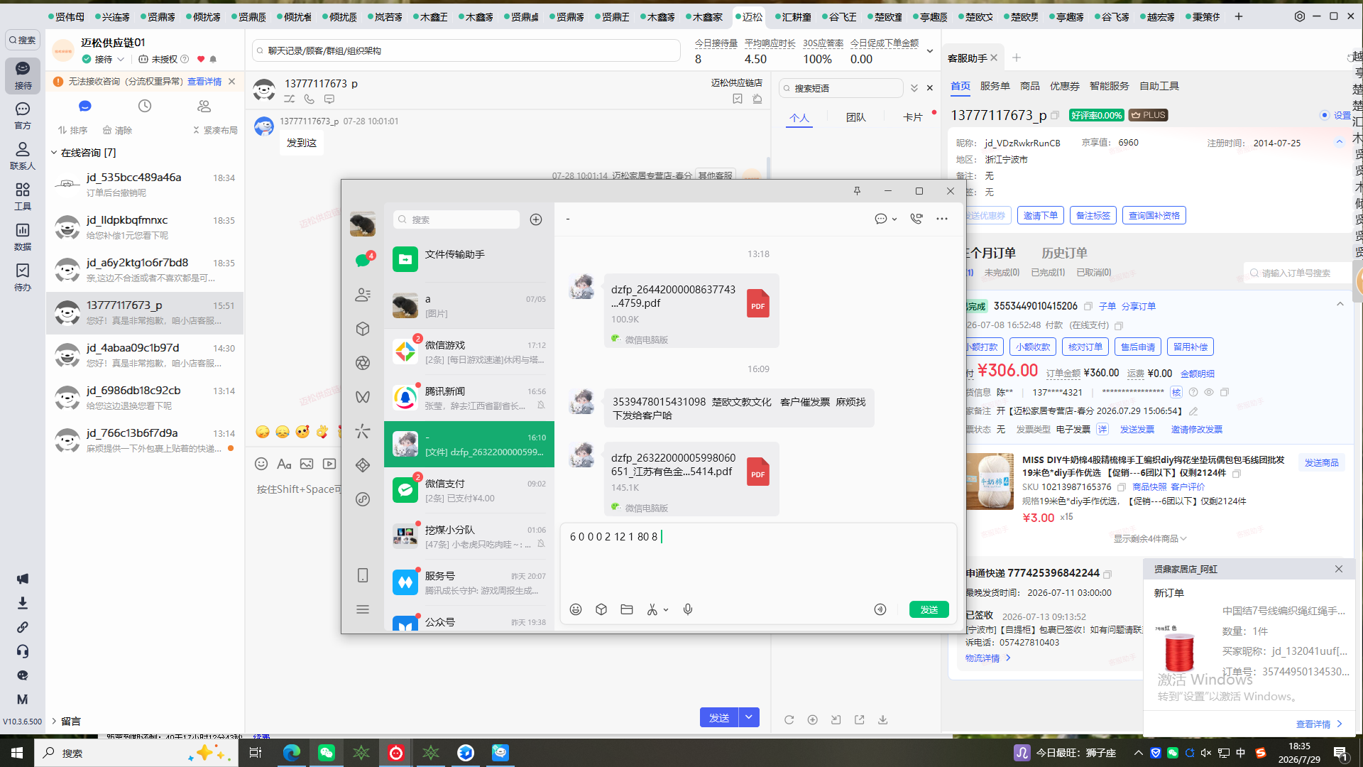
Task: Click the 邀请下单 button
Action: pos(1040,215)
